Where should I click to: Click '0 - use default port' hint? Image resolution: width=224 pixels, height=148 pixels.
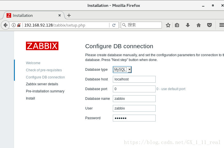(x=171, y=89)
